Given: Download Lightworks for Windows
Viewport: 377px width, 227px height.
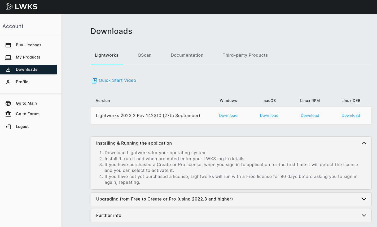Looking at the screenshot, I should (x=228, y=115).
